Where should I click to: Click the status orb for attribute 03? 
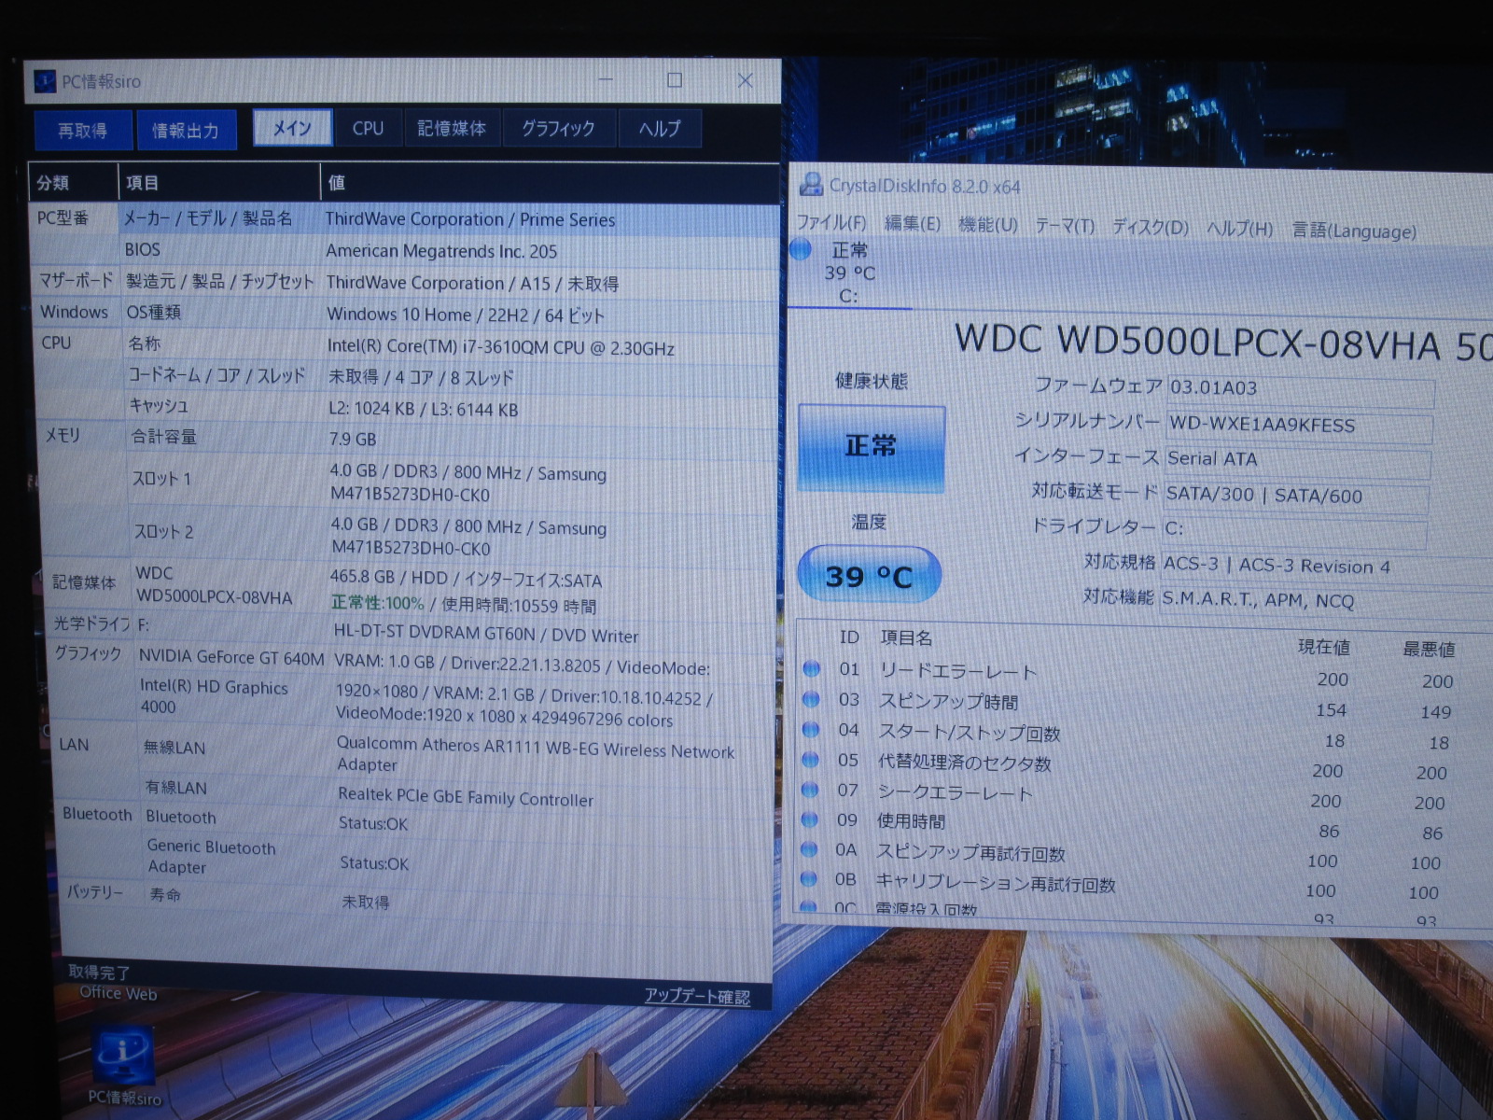click(811, 699)
